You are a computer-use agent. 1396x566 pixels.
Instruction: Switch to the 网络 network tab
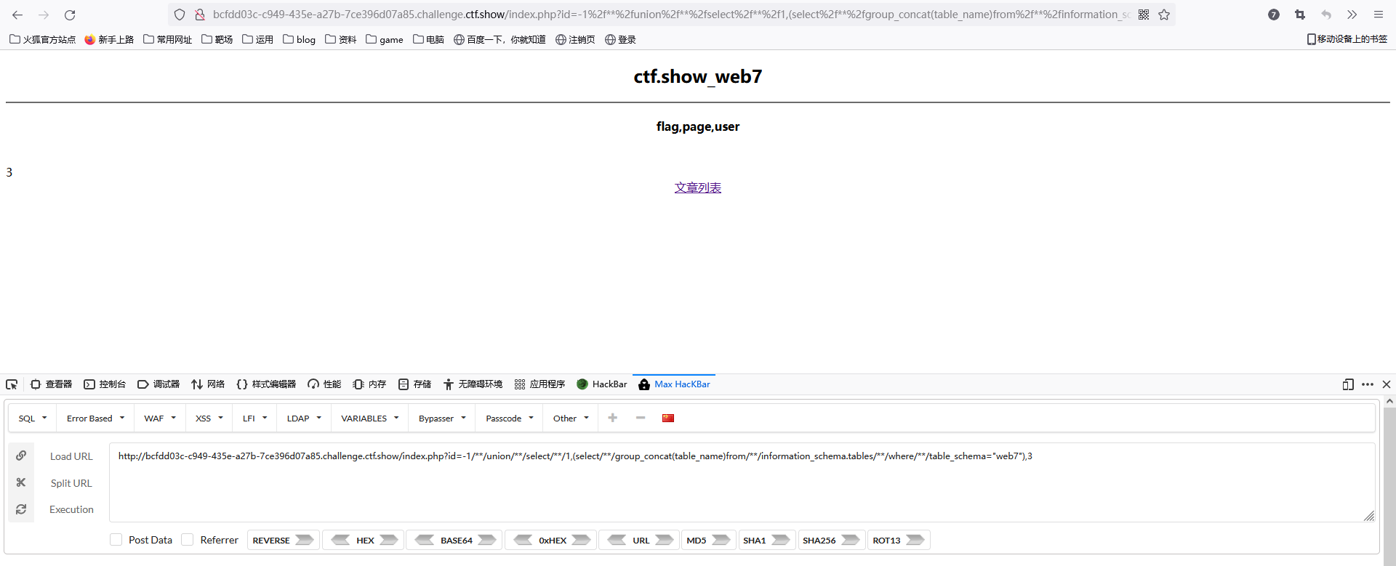pos(208,384)
